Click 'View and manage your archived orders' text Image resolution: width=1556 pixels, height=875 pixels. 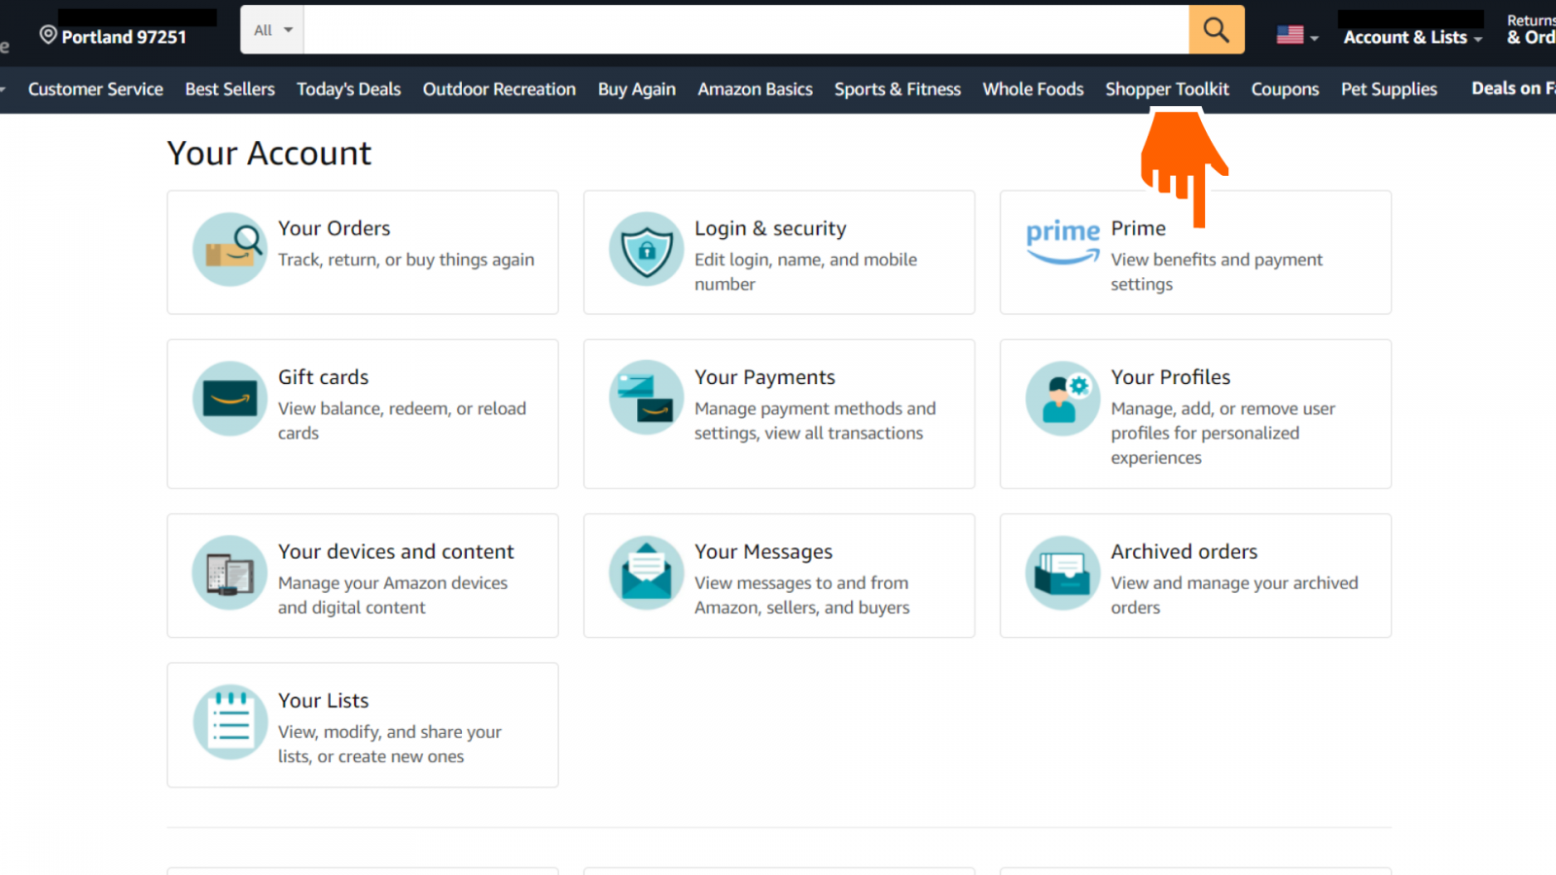[1234, 594]
